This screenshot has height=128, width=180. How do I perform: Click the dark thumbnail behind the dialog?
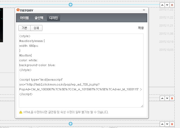pyautogui.click(x=1, y=25)
